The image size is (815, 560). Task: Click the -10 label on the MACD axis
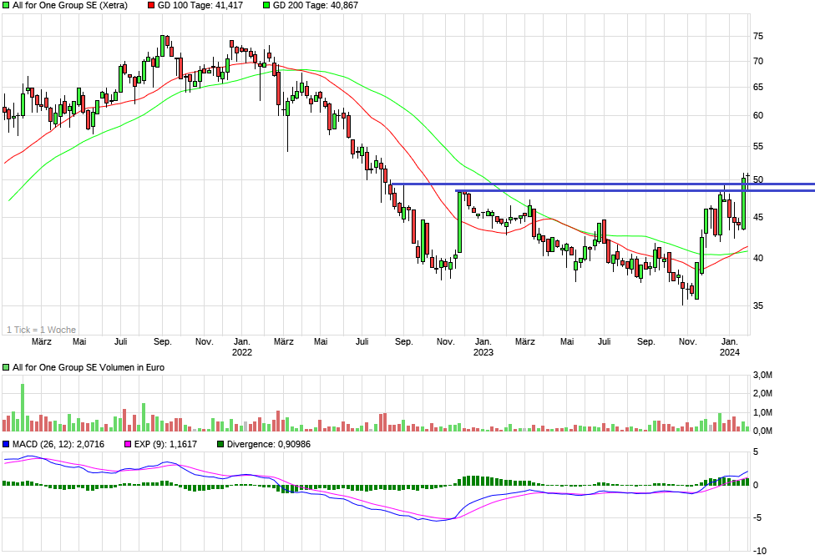coord(759,551)
